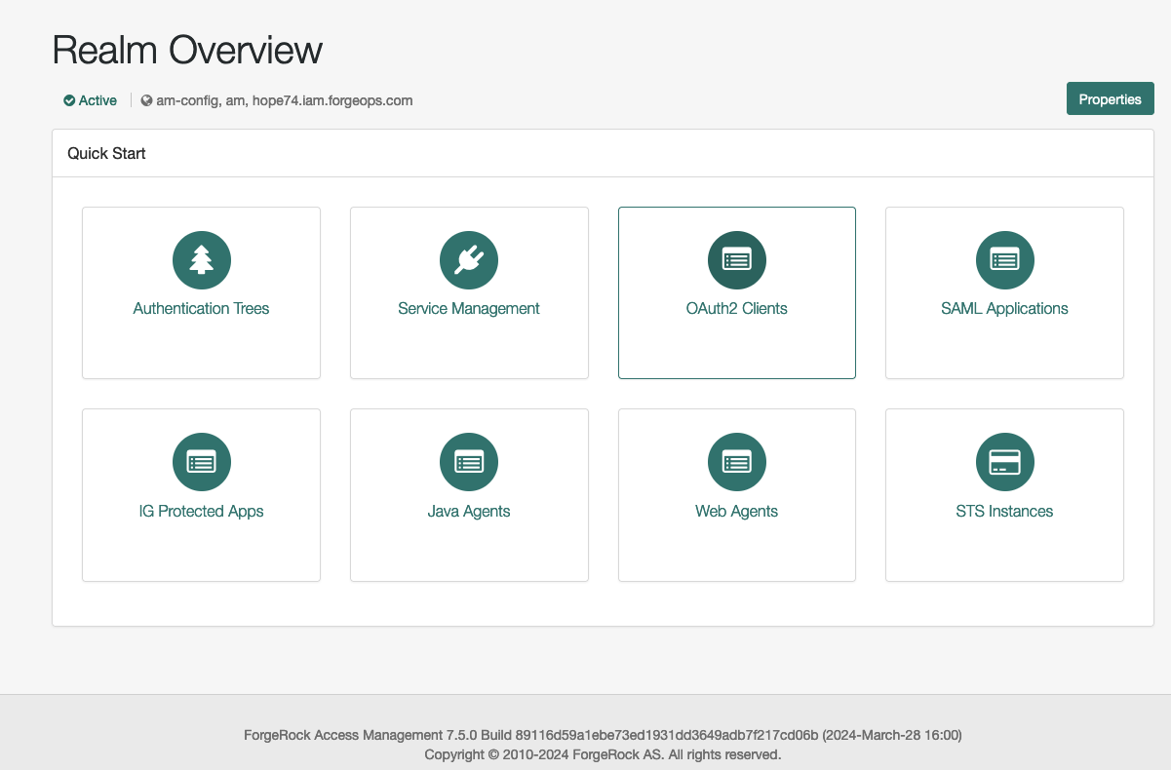The width and height of the screenshot is (1171, 770).
Task: Select the Web Agents text link
Action: click(736, 512)
